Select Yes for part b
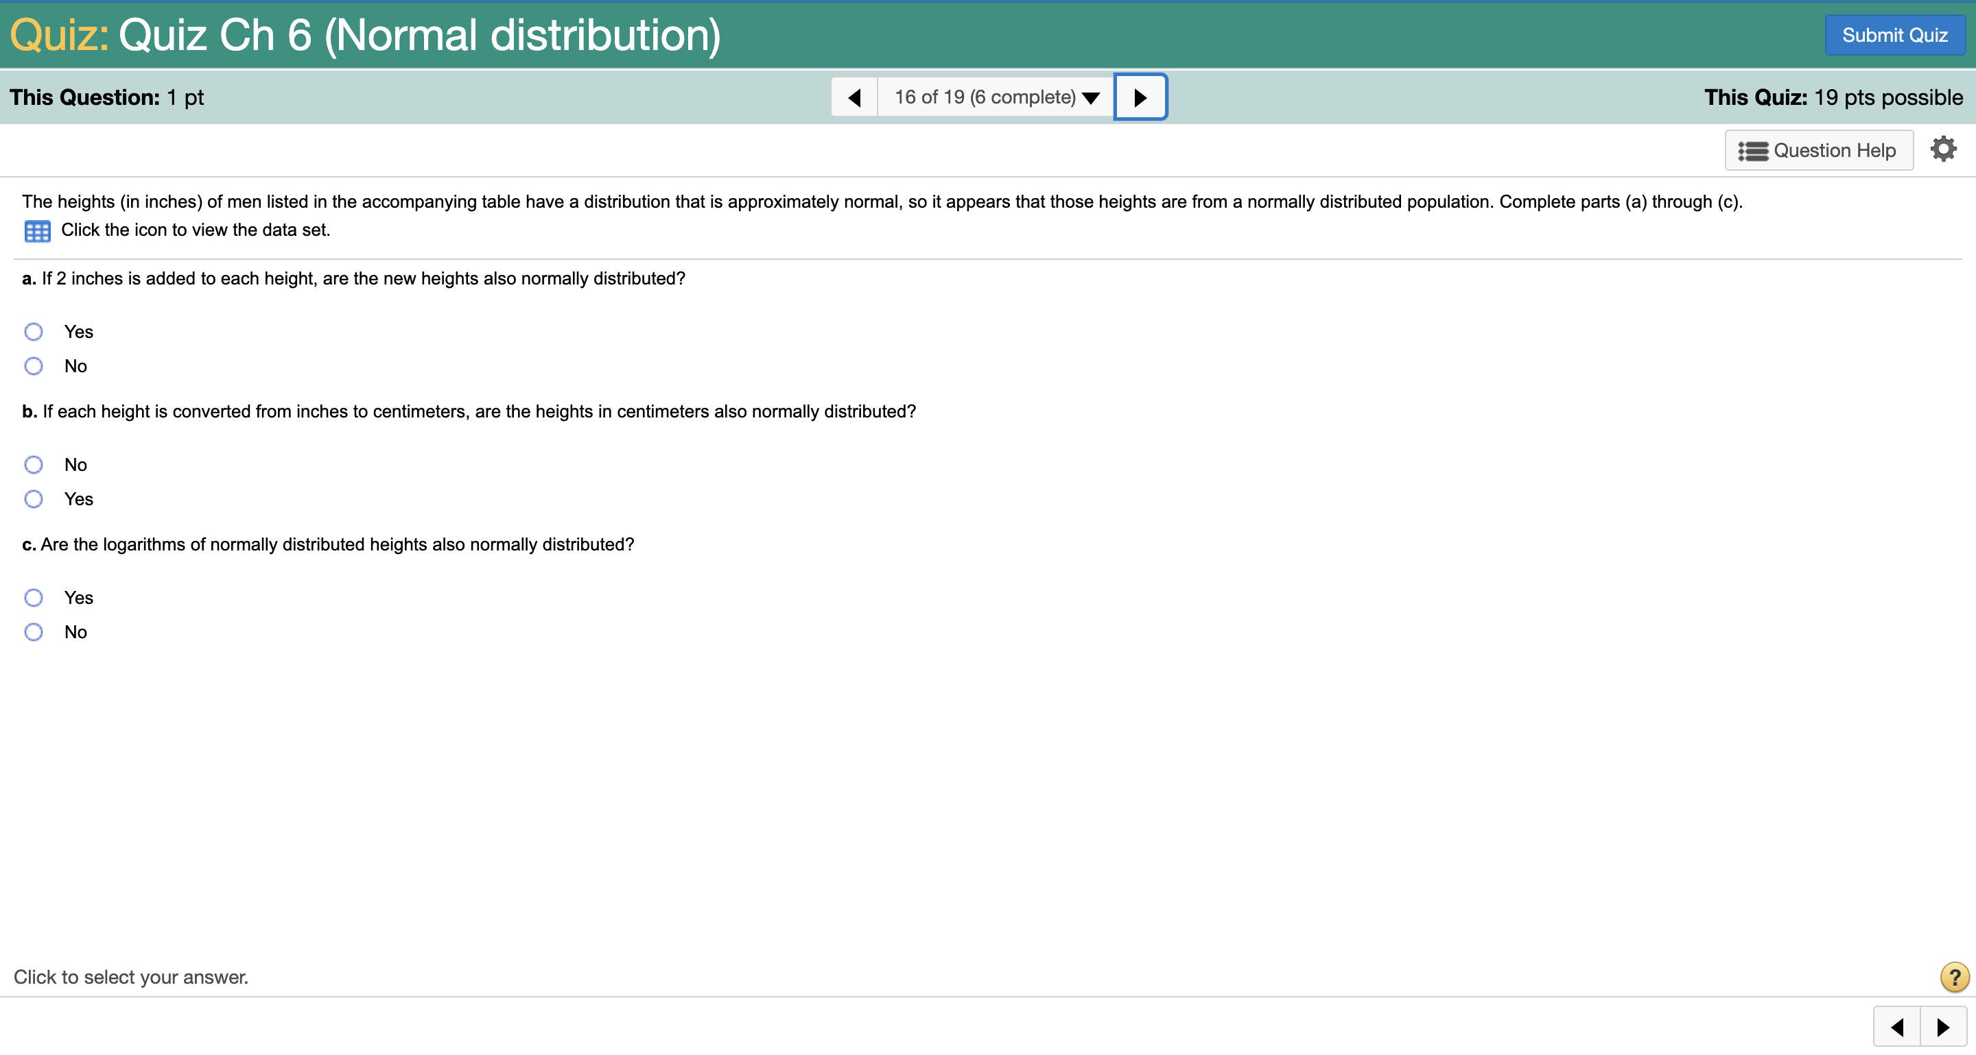1976x1055 pixels. (34, 499)
